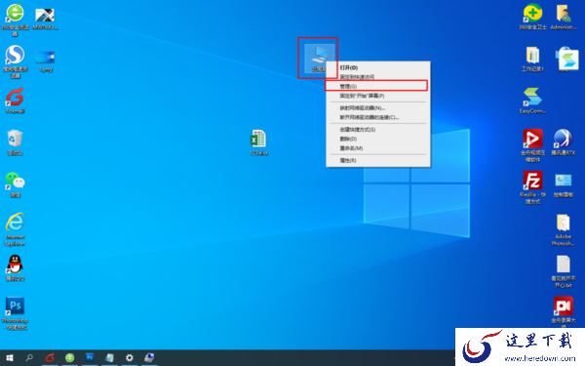This screenshot has height=366, width=585.
Task: Select the 360安全卫士 desktop icon
Action: tap(532, 17)
